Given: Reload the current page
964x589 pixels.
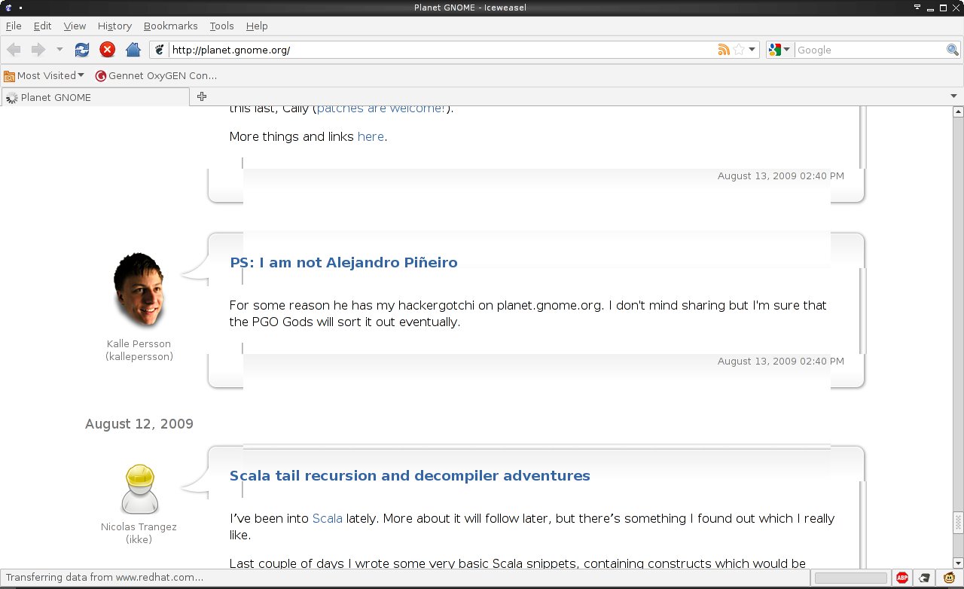Looking at the screenshot, I should pyautogui.click(x=82, y=50).
